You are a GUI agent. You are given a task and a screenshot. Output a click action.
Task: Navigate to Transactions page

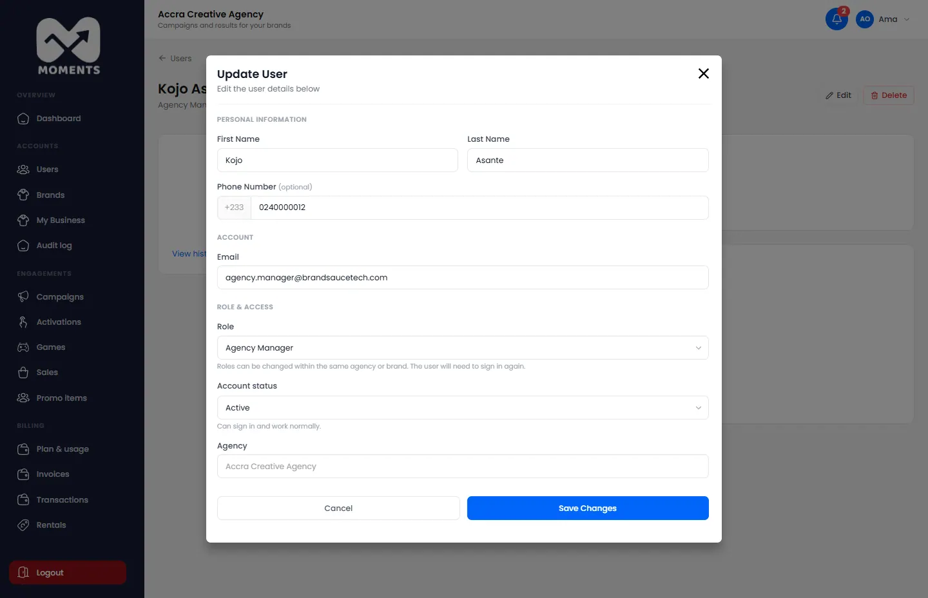pyautogui.click(x=63, y=500)
